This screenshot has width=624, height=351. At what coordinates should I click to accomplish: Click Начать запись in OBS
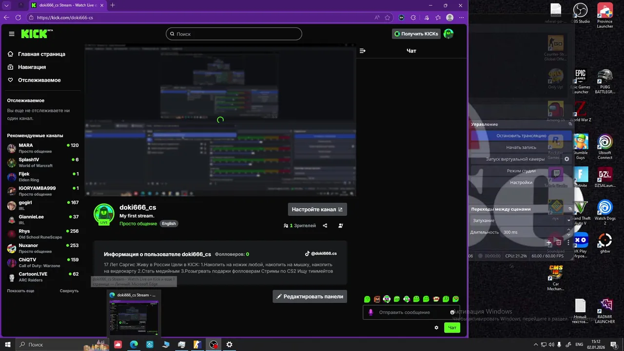coord(521,147)
